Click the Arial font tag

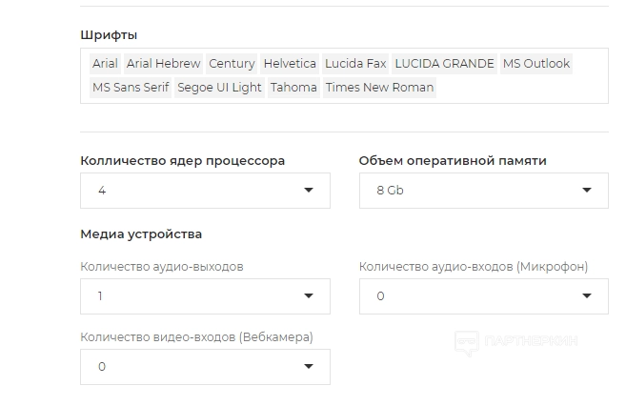[105, 64]
